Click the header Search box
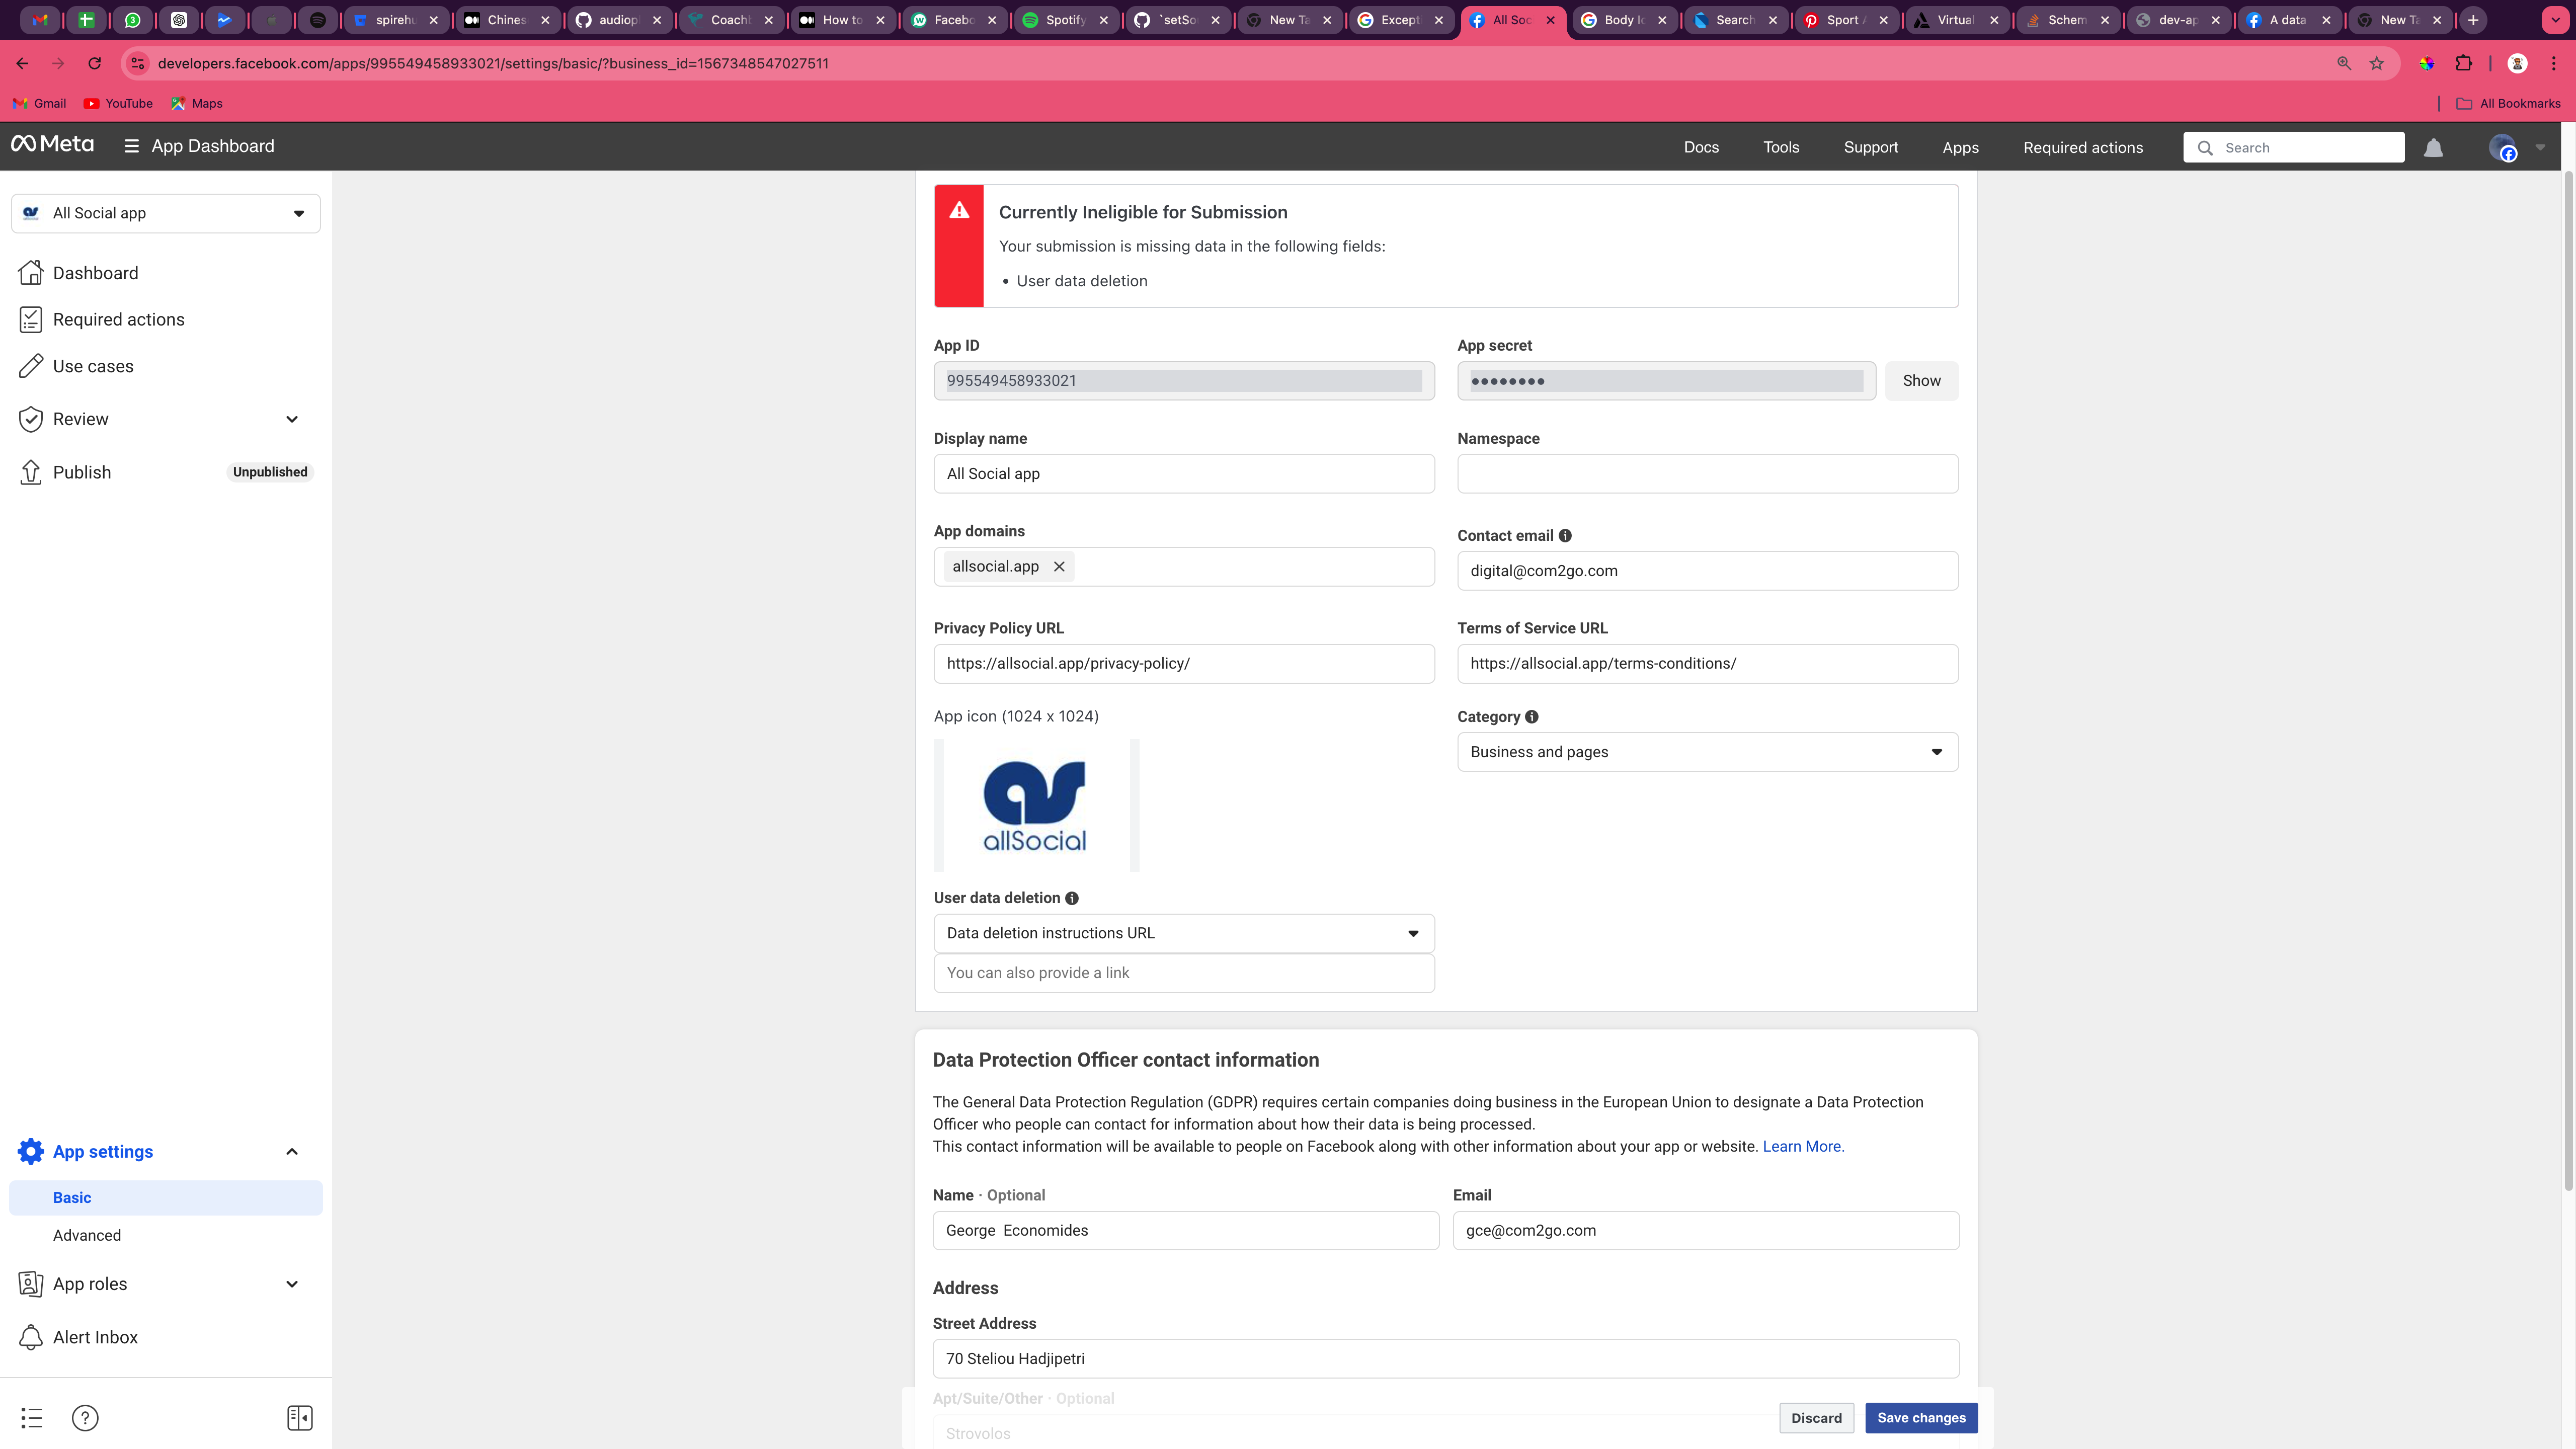This screenshot has width=2576, height=1449. coord(2293,147)
